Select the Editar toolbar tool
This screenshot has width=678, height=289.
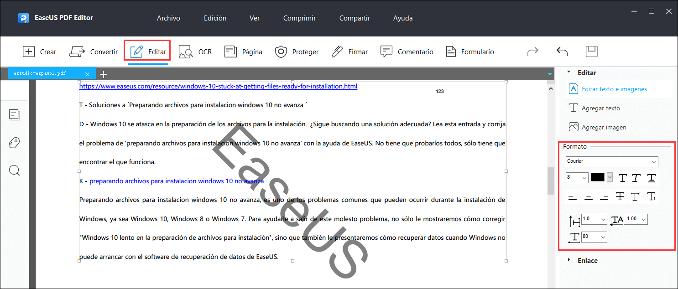point(148,52)
